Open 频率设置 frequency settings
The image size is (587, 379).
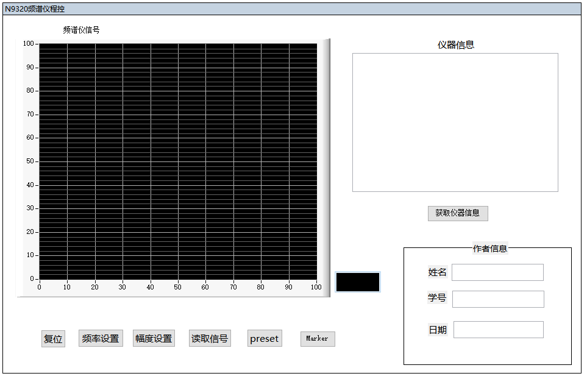(101, 338)
